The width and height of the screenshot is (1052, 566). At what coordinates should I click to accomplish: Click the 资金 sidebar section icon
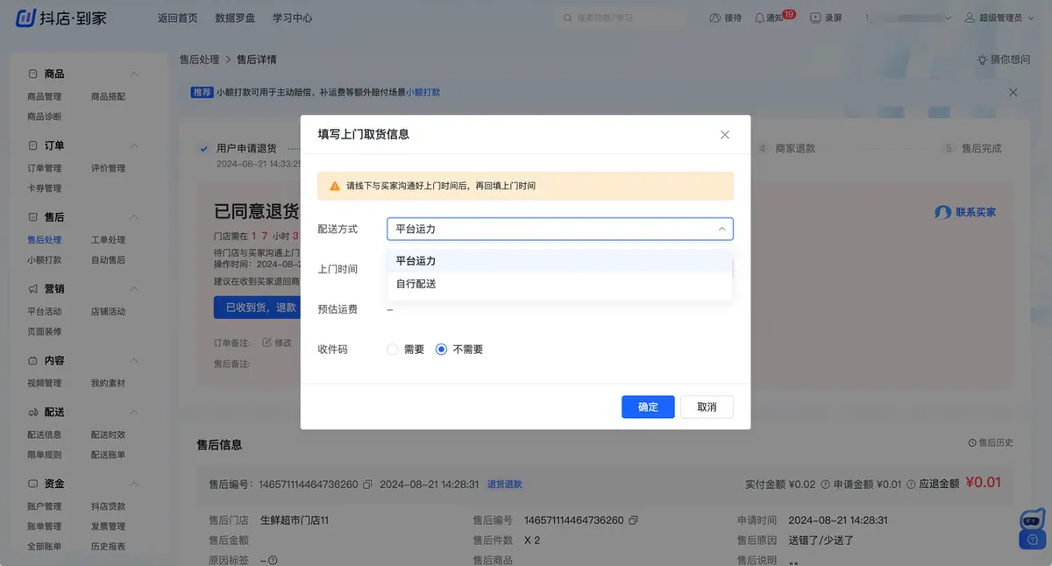click(x=32, y=484)
